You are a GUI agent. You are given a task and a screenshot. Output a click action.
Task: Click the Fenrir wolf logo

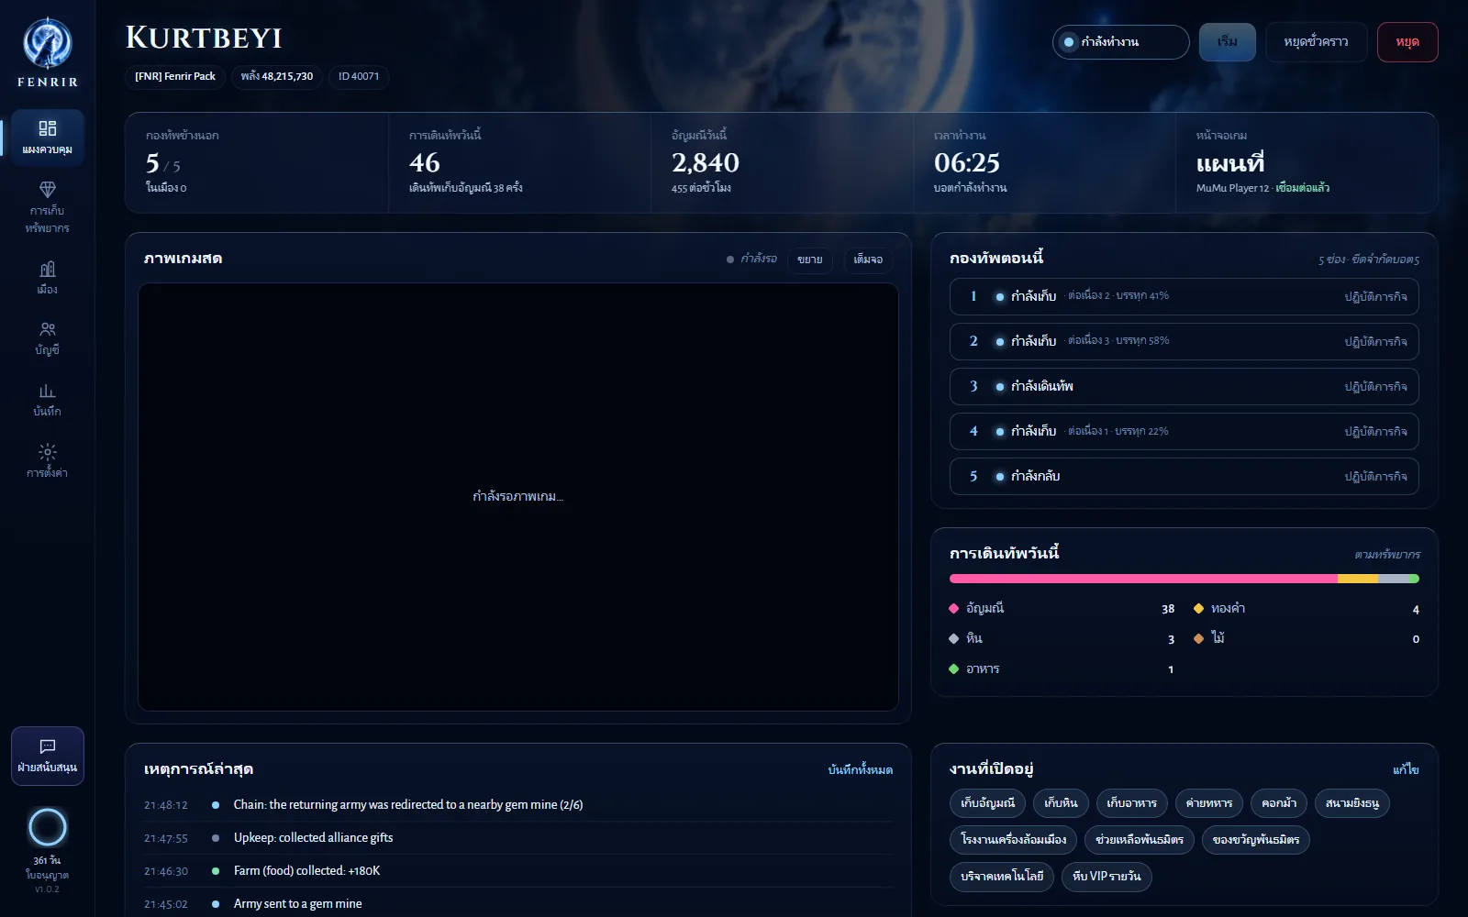[x=48, y=44]
